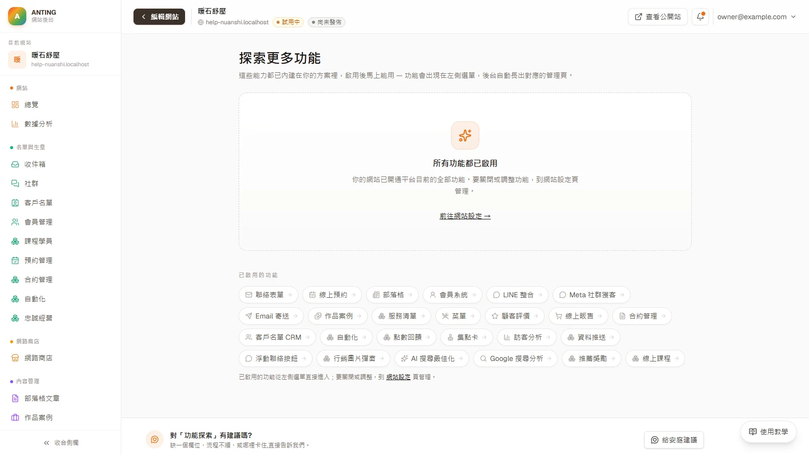Open the 線上課程 feature chip
The height and width of the screenshot is (455, 809).
pyautogui.click(x=655, y=358)
